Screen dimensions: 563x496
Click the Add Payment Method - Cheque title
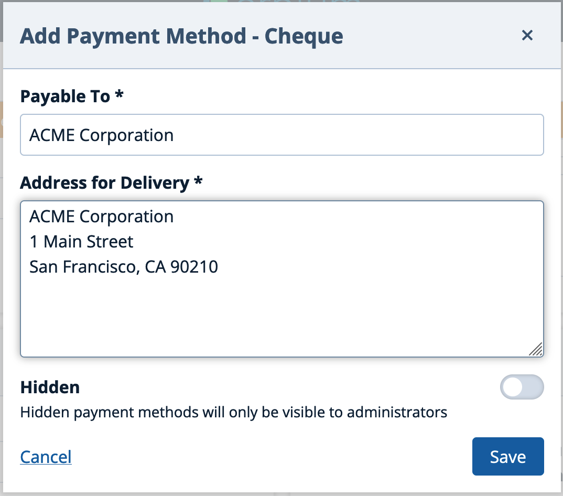click(181, 36)
